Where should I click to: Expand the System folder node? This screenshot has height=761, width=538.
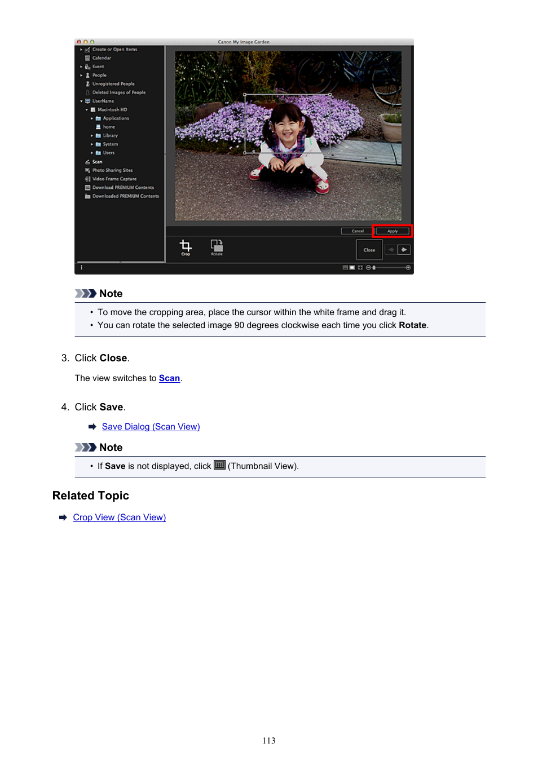pos(92,144)
